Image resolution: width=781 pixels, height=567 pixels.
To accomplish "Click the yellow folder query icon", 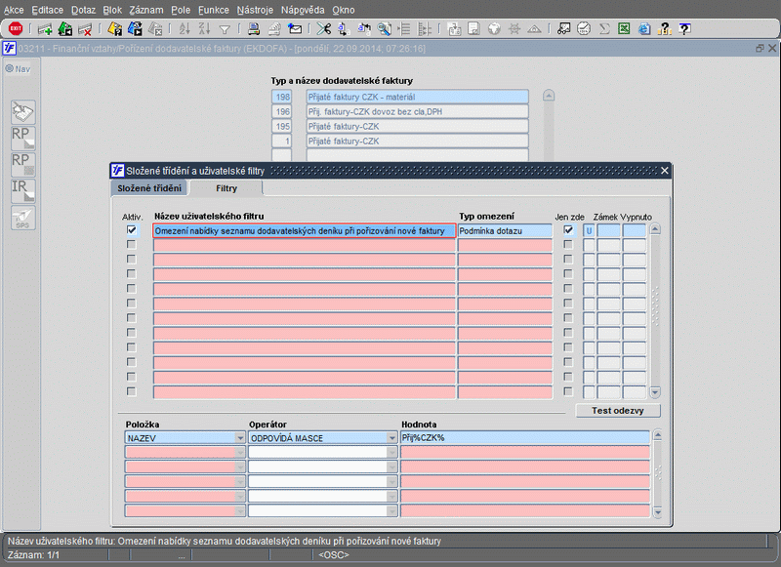I will pyautogui.click(x=114, y=29).
